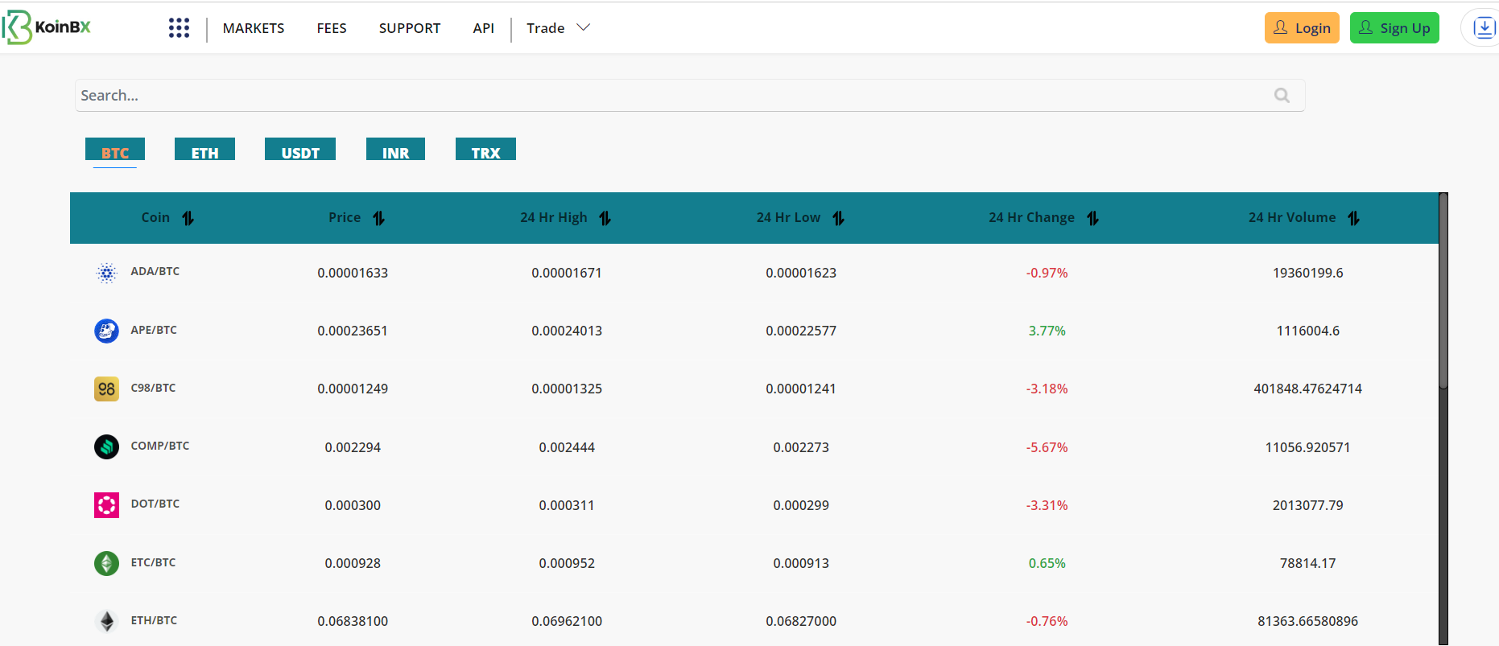
Task: Click the 24 Hr Change header label
Action: pos(1031,217)
